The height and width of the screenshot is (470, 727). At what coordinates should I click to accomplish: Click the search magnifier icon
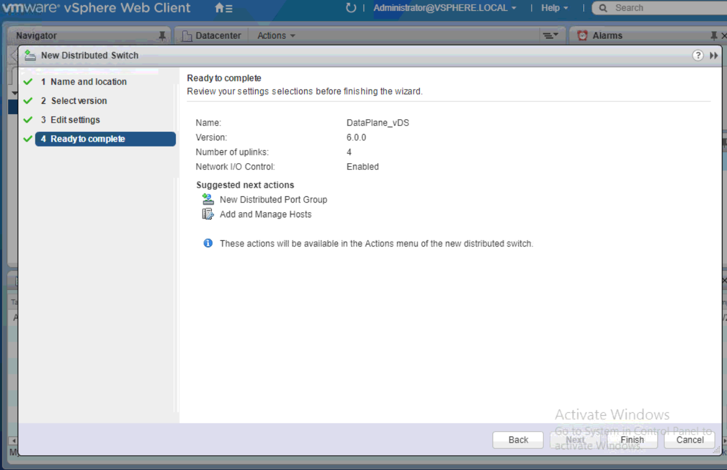click(603, 8)
